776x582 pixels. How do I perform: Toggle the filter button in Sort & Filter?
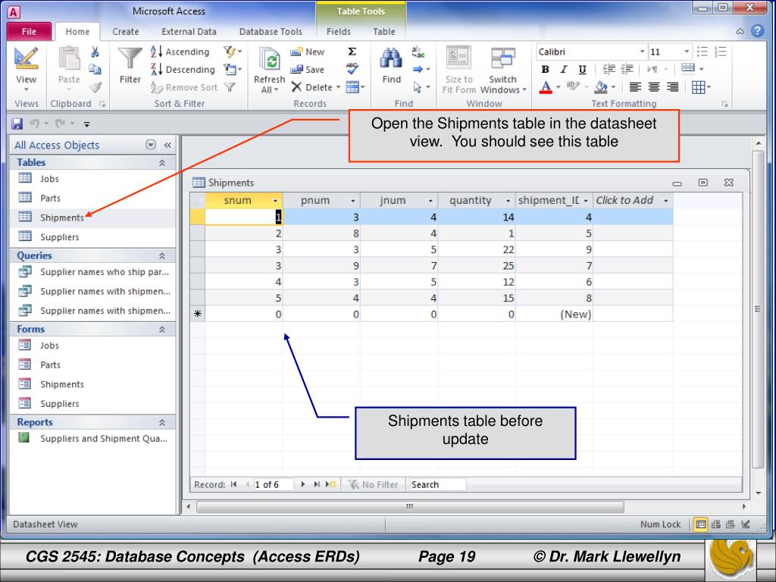tap(229, 87)
